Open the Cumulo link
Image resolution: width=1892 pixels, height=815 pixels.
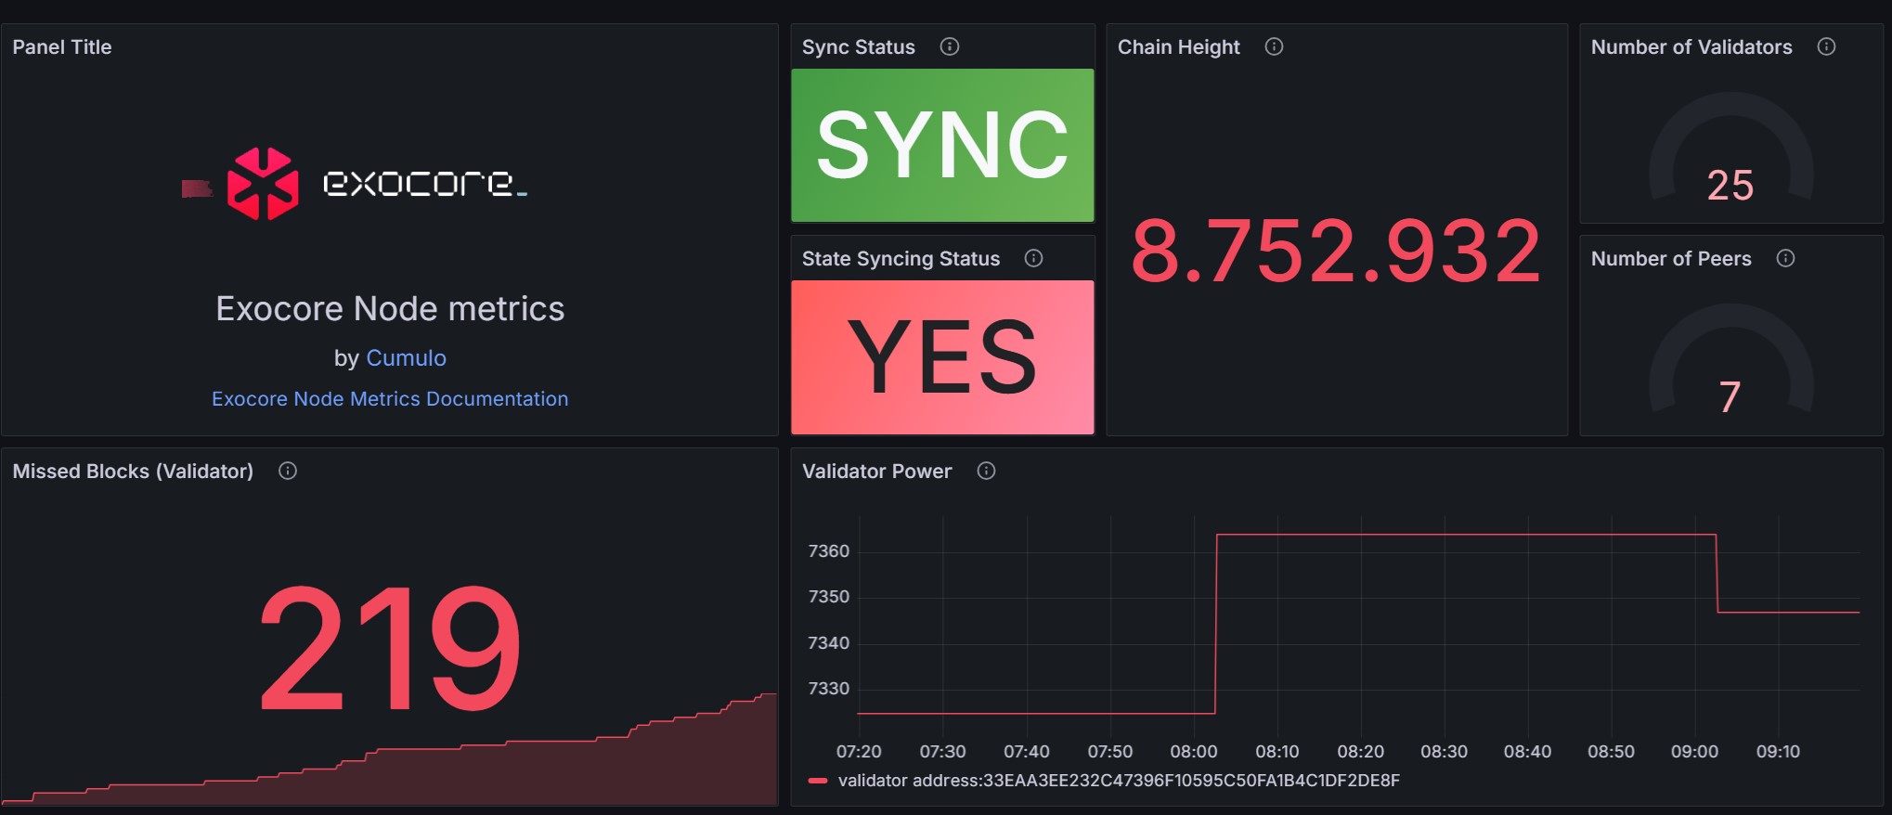pyautogui.click(x=406, y=357)
